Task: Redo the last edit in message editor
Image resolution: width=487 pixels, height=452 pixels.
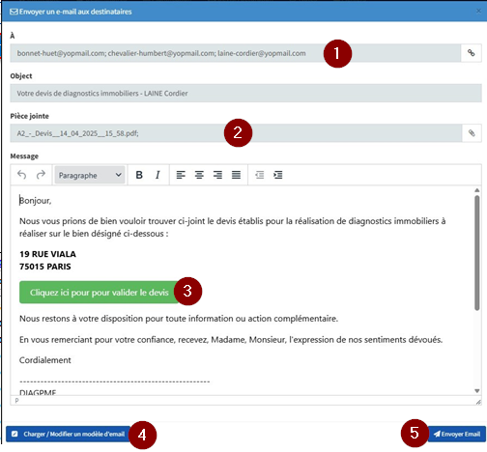Action: 41,175
